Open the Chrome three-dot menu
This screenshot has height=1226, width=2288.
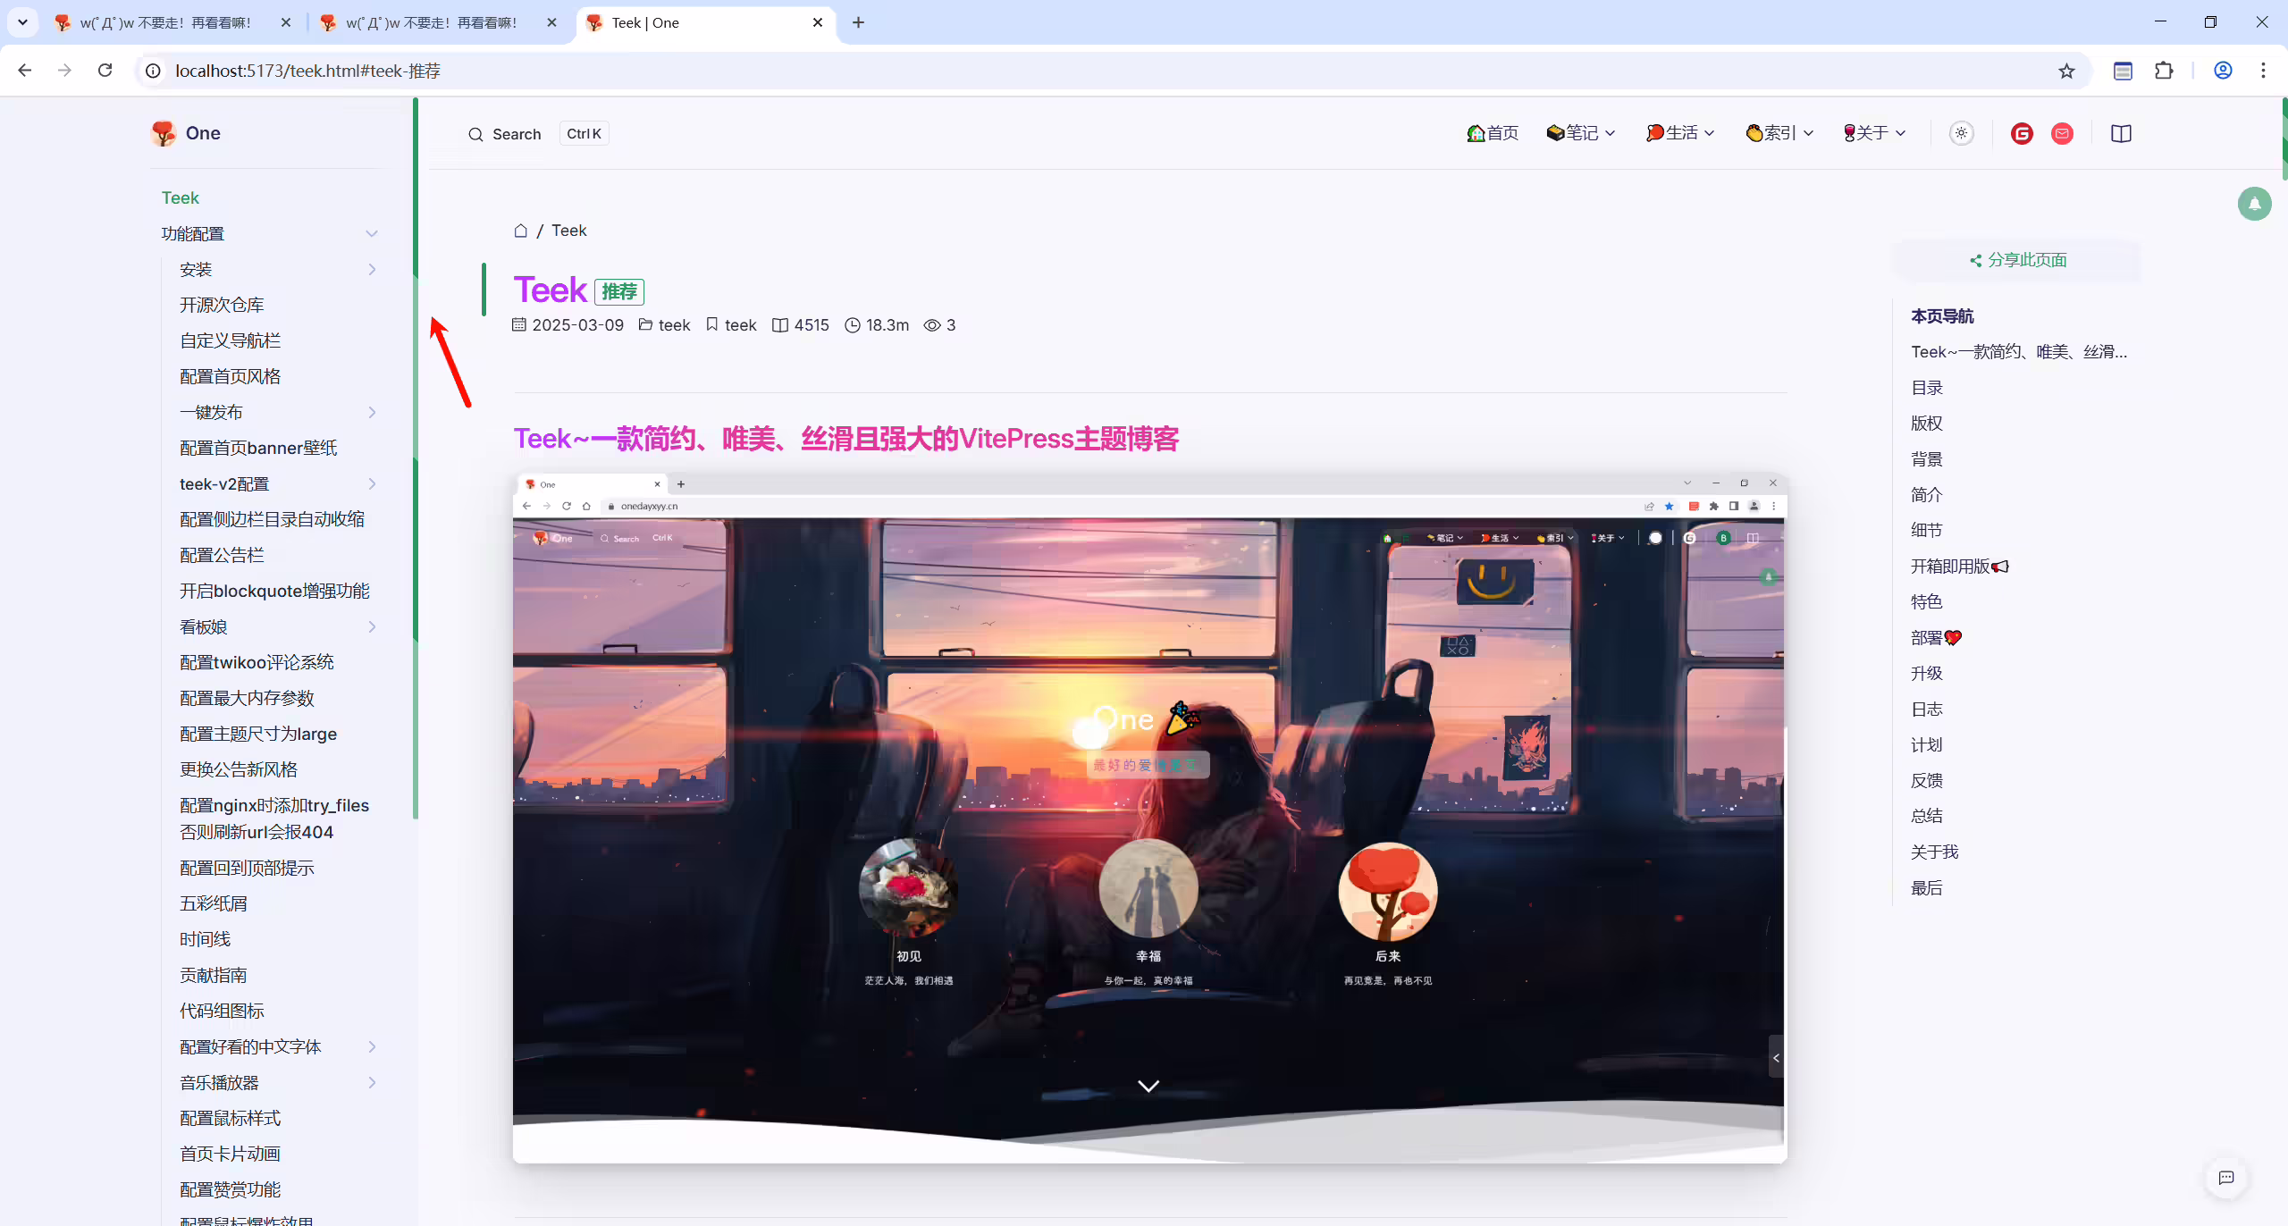click(x=2263, y=71)
